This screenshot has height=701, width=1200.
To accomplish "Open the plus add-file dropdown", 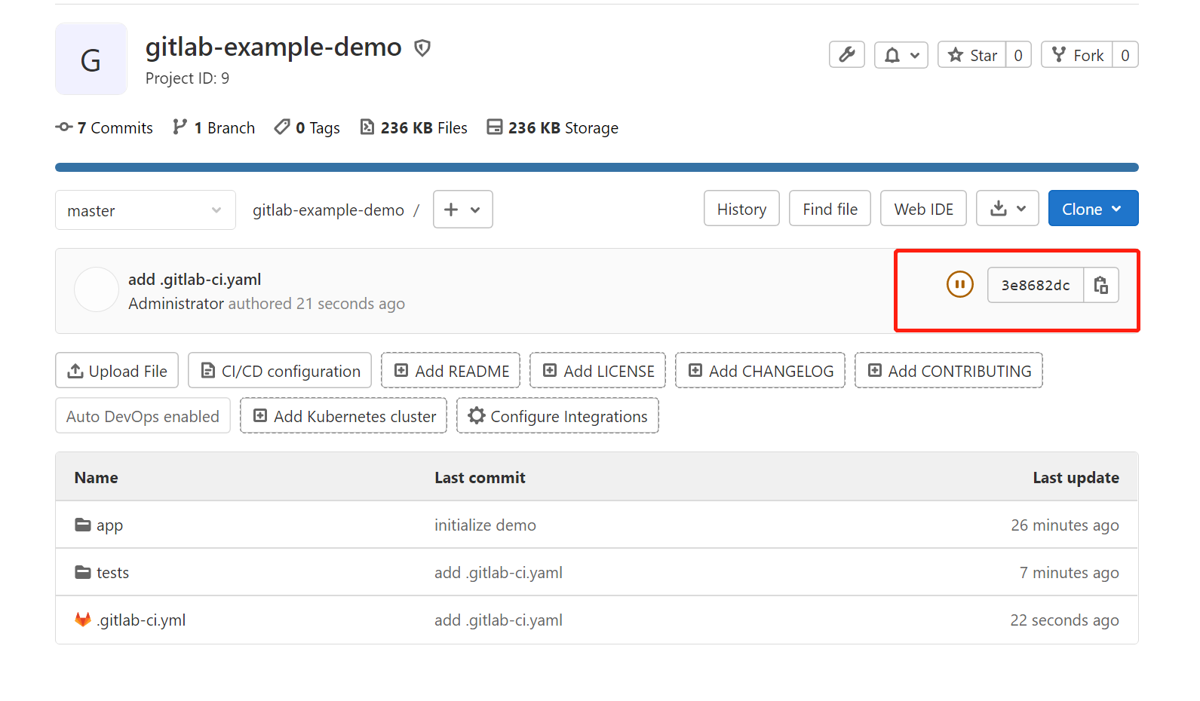I will click(x=463, y=210).
